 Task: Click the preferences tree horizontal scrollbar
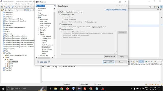(x=44, y=58)
